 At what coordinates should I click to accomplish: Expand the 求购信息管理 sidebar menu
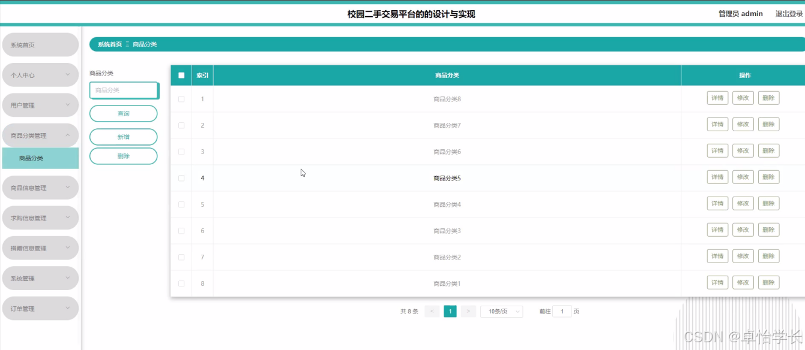click(x=41, y=218)
